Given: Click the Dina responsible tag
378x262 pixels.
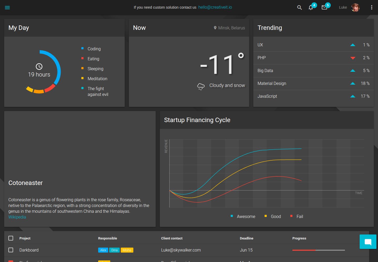Looking at the screenshot, I should [x=114, y=250].
